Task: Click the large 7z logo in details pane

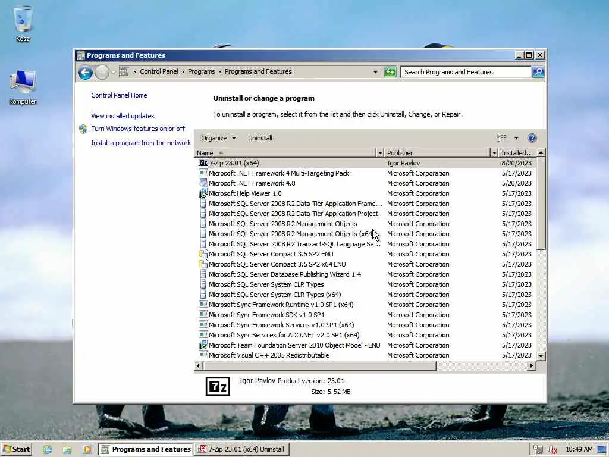Action: pyautogui.click(x=218, y=386)
